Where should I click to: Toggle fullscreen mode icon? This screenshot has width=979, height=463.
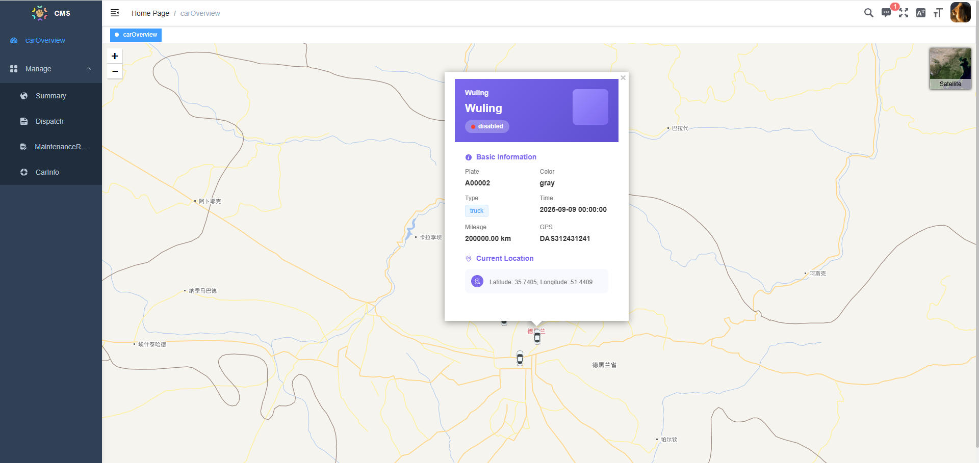coord(904,13)
